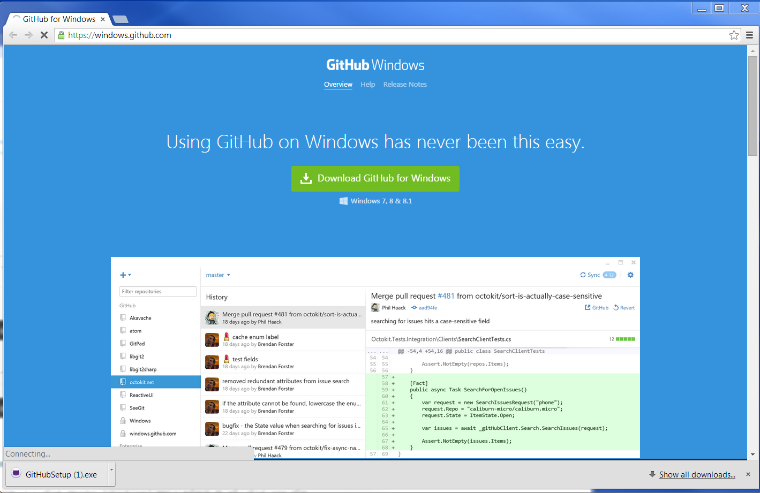
Task: Click the download arrow icon on green button
Action: 306,178
